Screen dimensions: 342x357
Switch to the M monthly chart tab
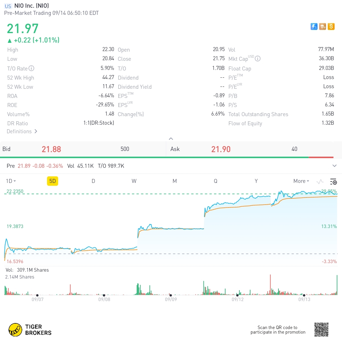point(175,181)
